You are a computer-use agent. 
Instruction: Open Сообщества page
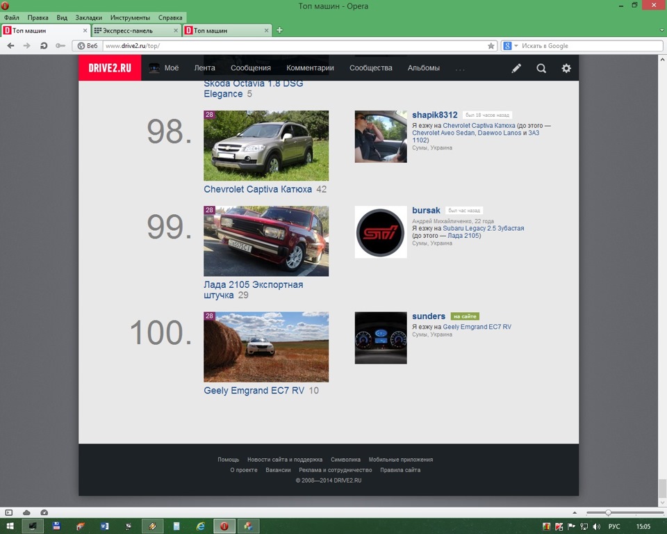pyautogui.click(x=371, y=67)
